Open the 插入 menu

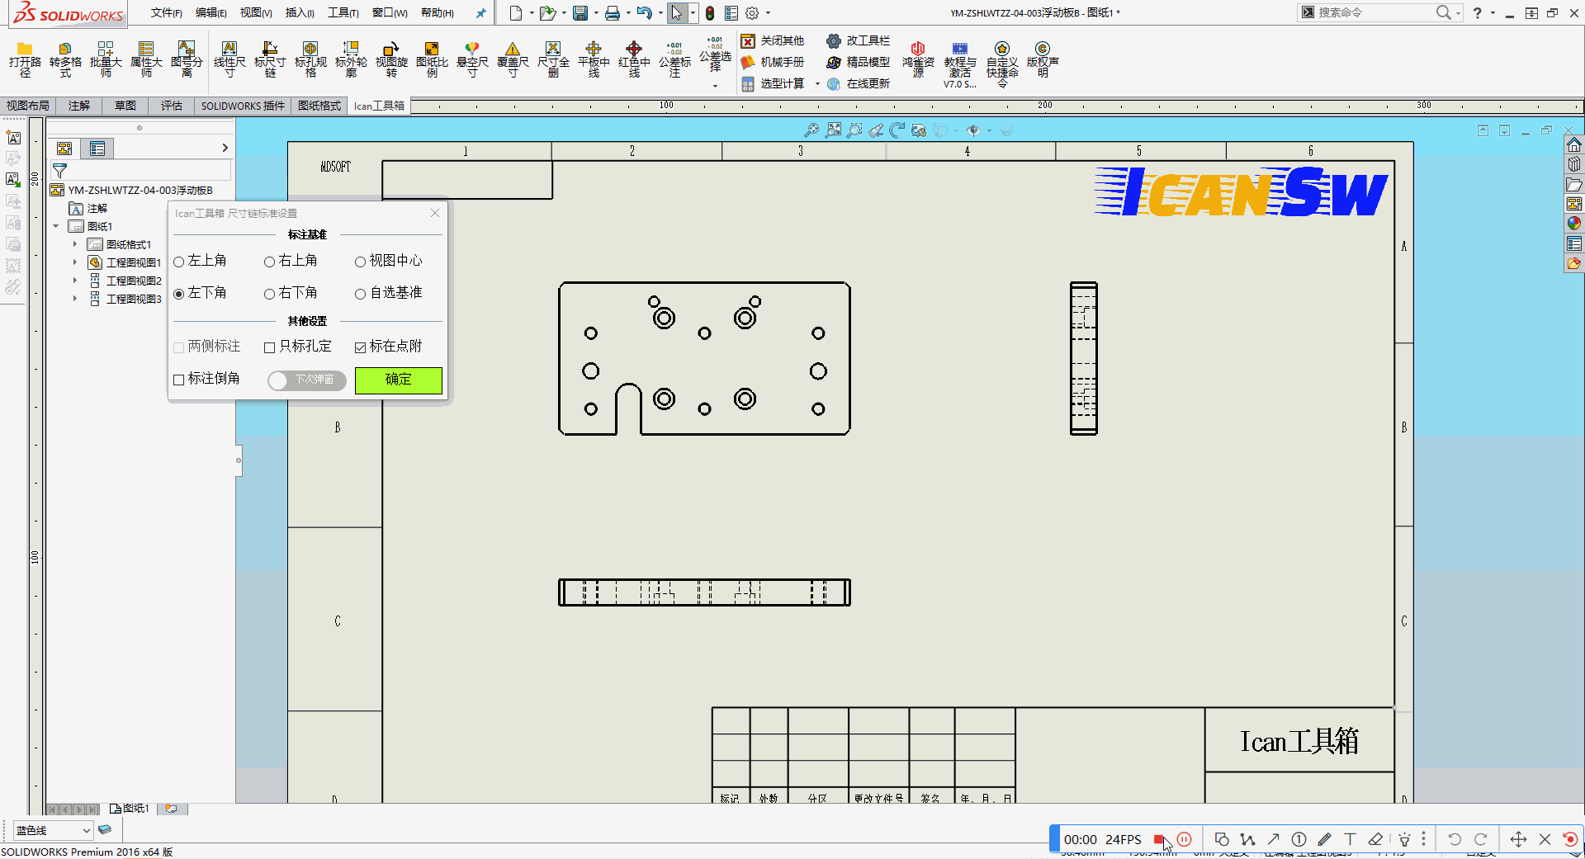click(x=299, y=13)
